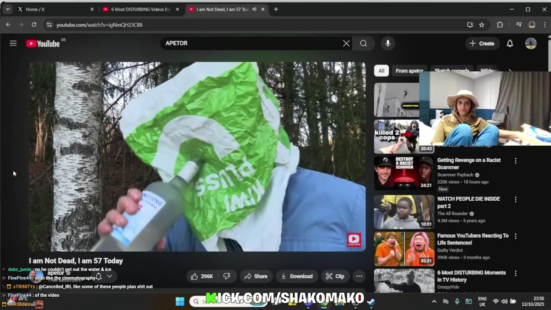551x310 pixels.
Task: Run search with the magnifier button
Action: pyautogui.click(x=364, y=43)
